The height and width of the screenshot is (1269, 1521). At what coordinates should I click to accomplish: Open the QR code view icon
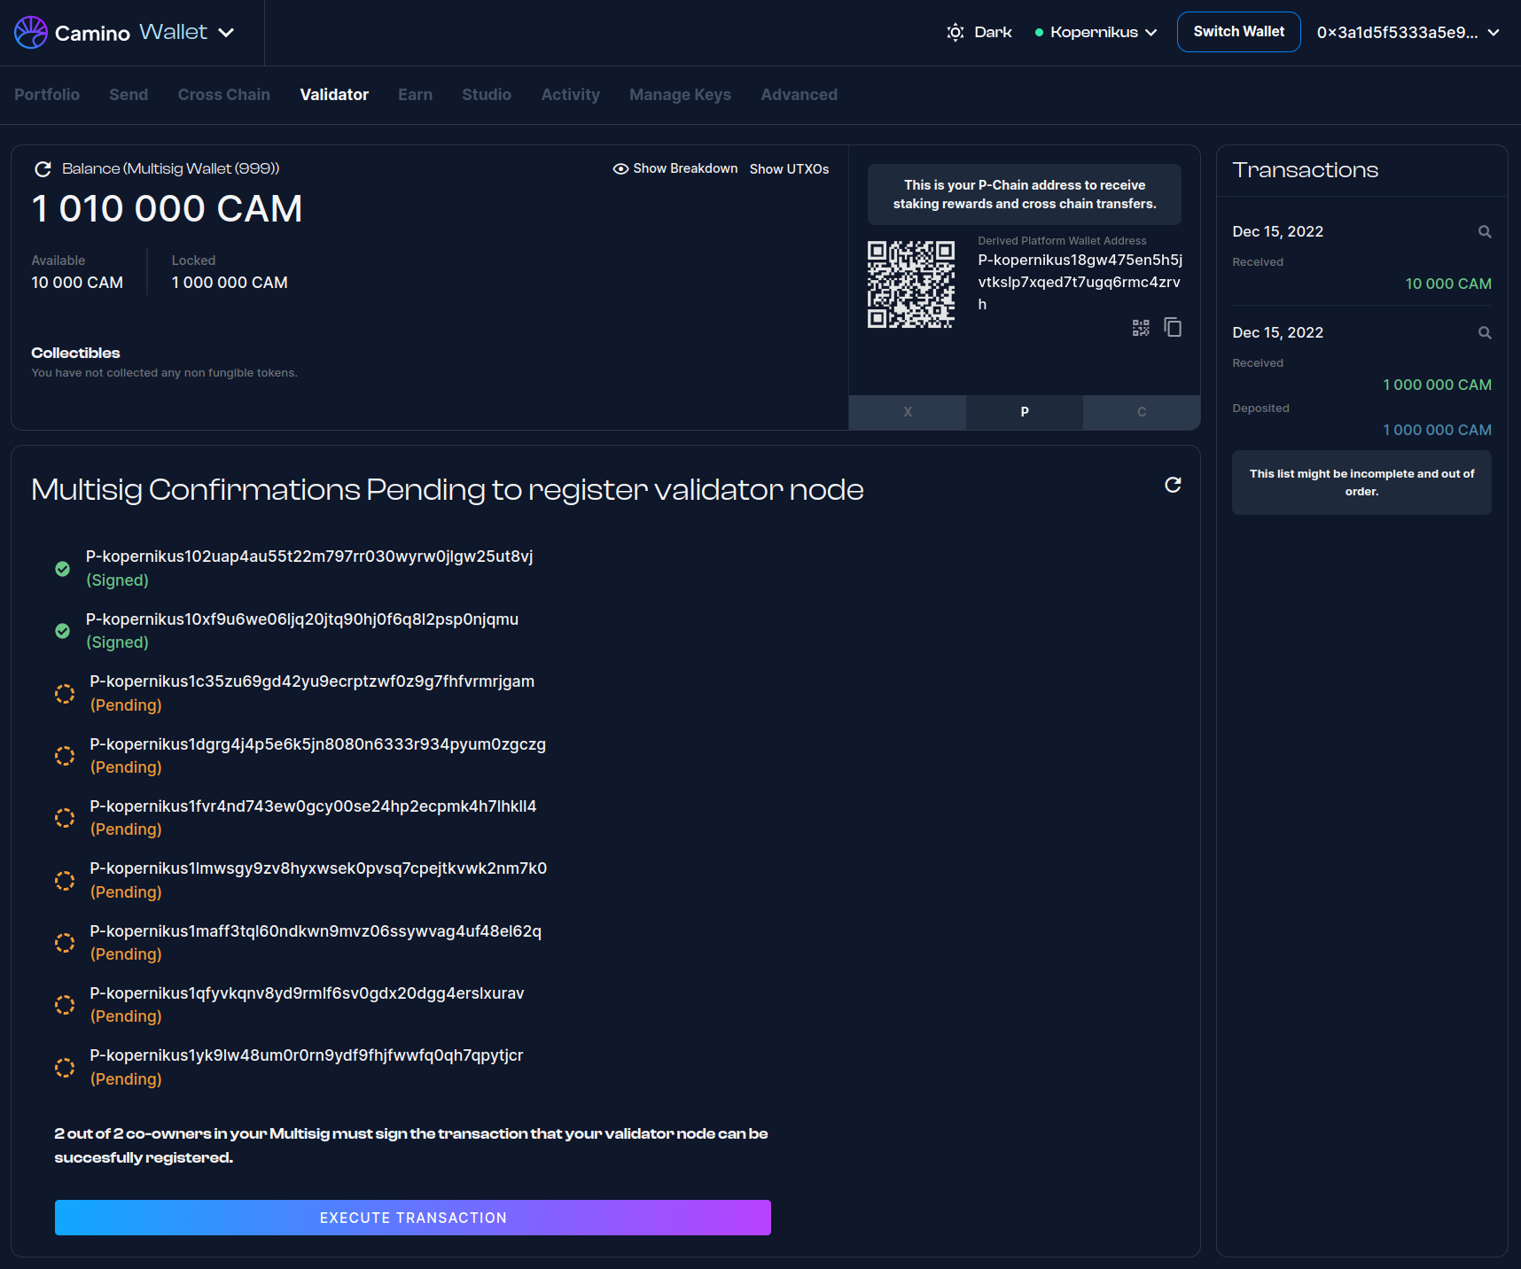pyautogui.click(x=1141, y=328)
